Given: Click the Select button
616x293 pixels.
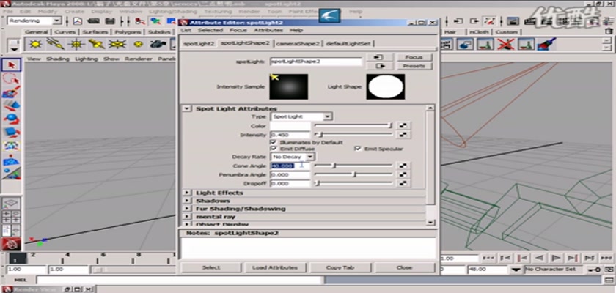Looking at the screenshot, I should (211, 267).
